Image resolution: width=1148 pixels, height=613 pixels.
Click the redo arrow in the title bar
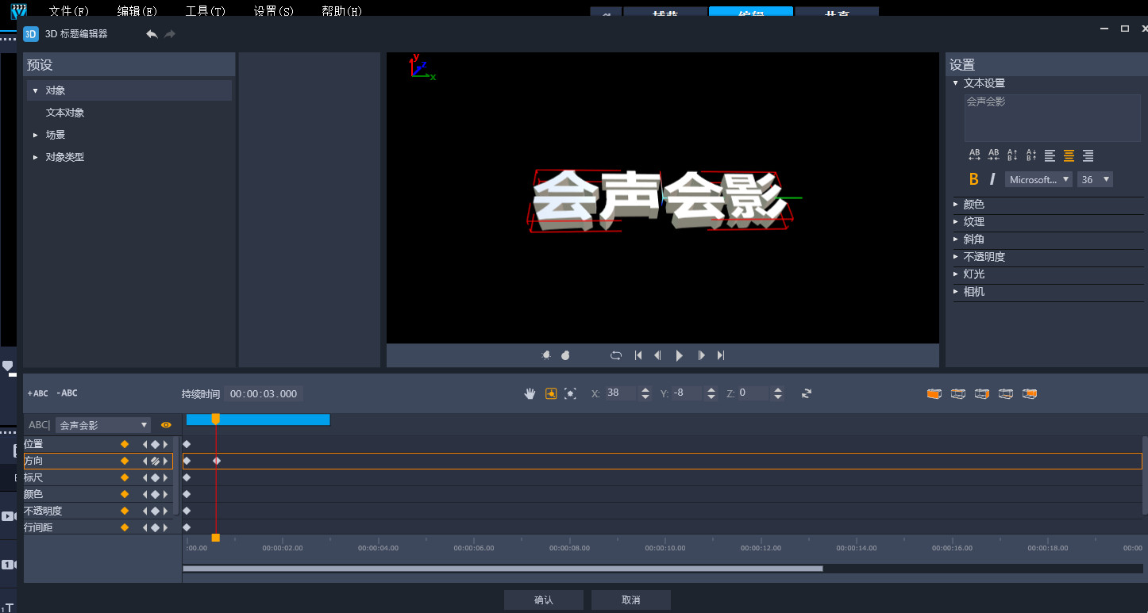170,34
